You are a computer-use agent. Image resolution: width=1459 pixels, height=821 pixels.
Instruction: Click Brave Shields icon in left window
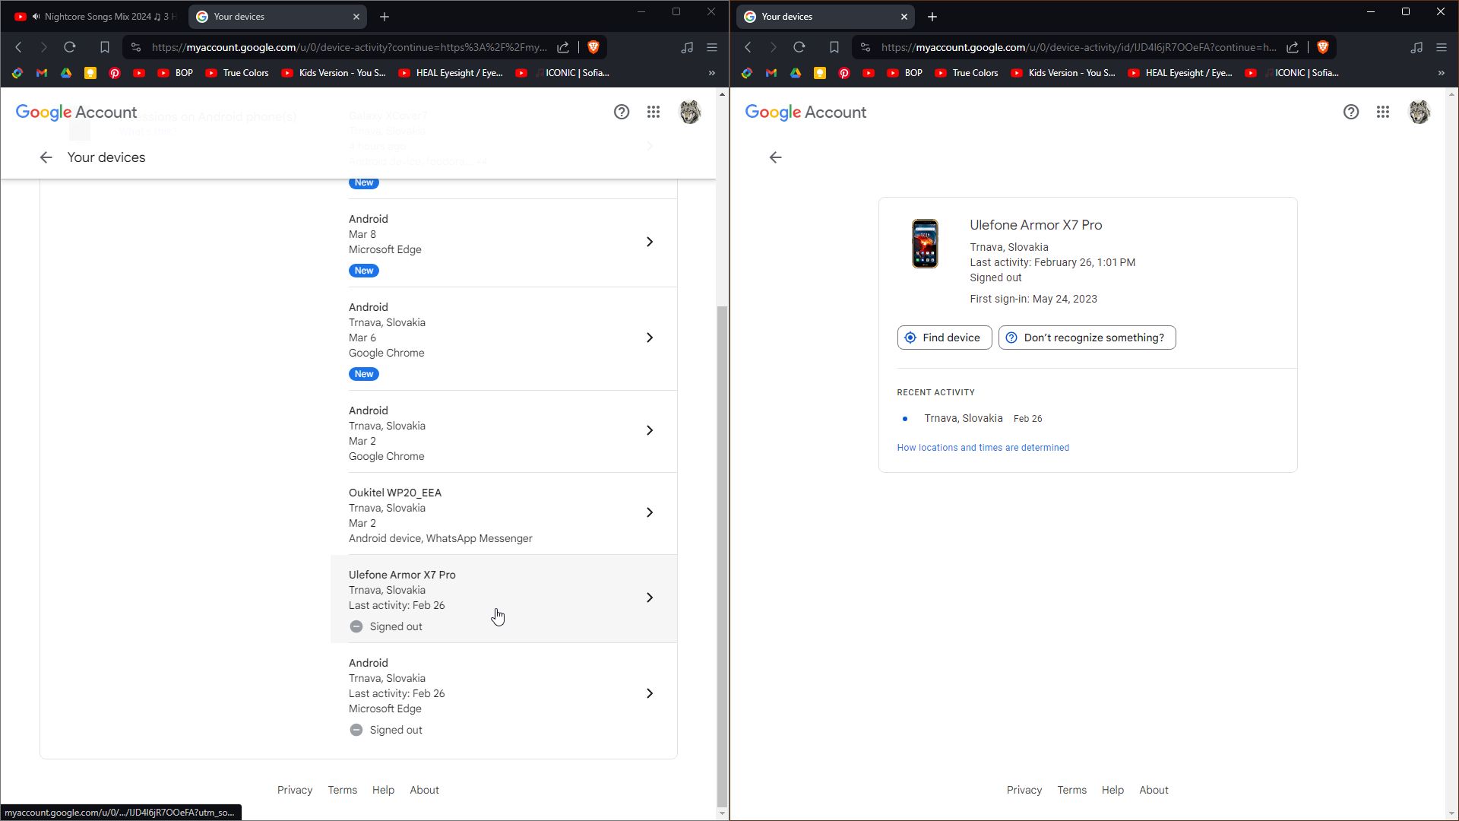[593, 47]
